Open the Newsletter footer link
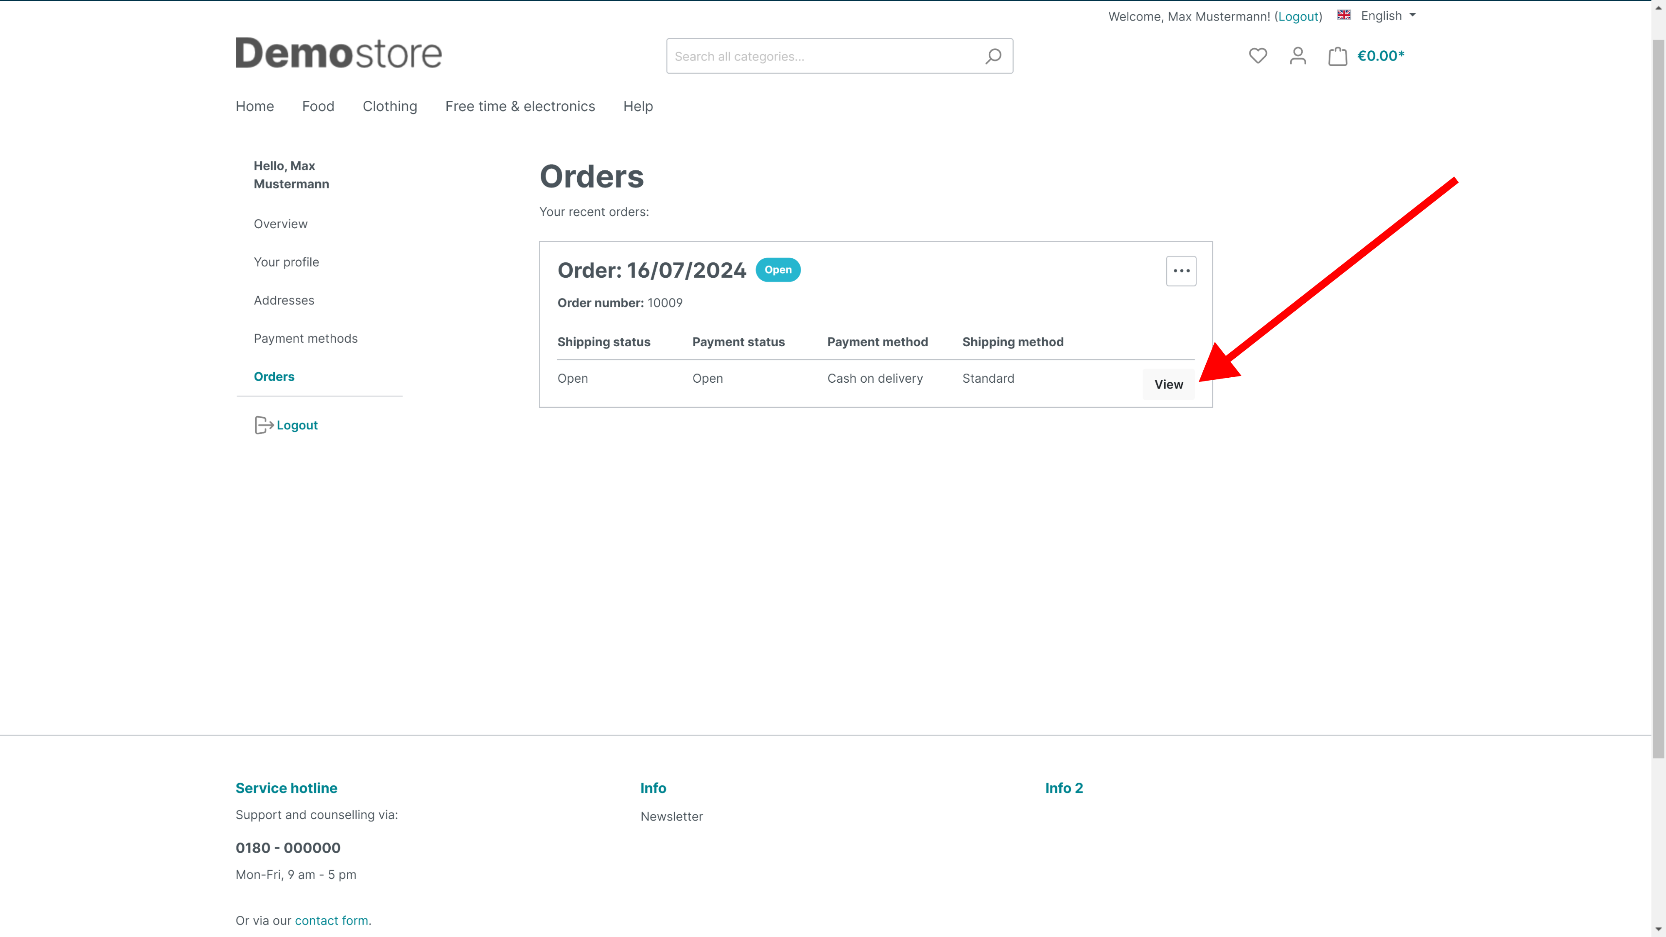 (x=671, y=816)
